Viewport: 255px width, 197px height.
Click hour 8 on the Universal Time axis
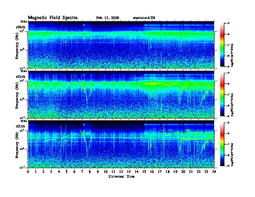tap(90, 172)
